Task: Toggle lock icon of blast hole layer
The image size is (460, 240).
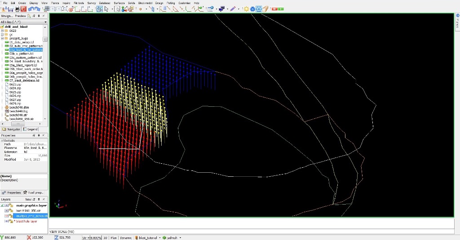Action: [11, 221]
